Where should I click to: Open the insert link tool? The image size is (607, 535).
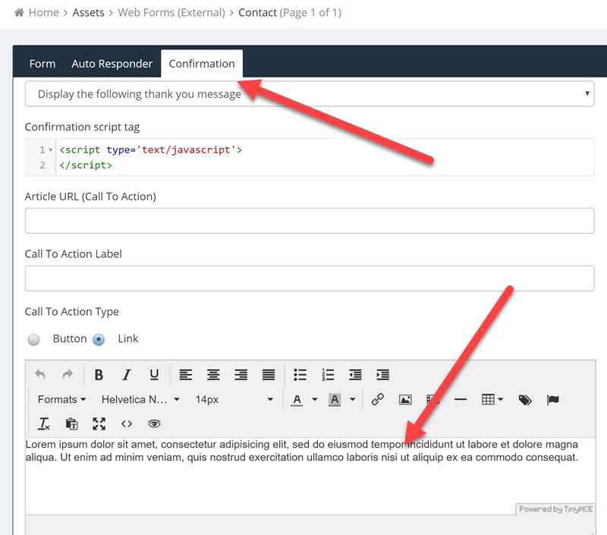(x=377, y=399)
